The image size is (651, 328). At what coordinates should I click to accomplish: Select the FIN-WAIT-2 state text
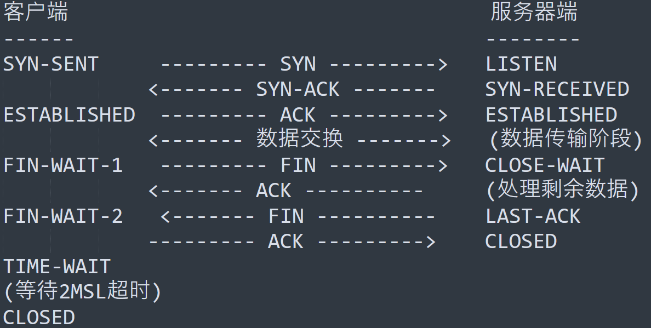coord(63,216)
